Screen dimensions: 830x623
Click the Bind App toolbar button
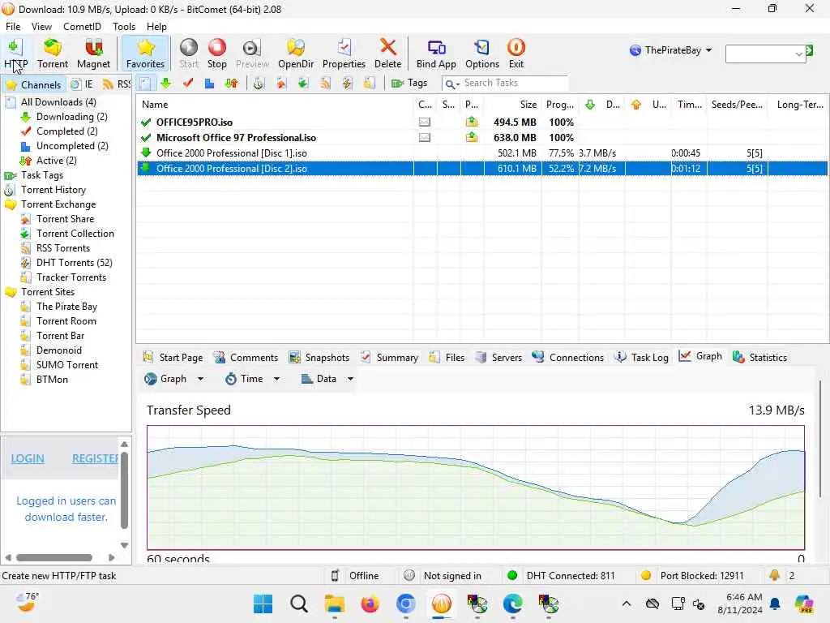click(436, 54)
